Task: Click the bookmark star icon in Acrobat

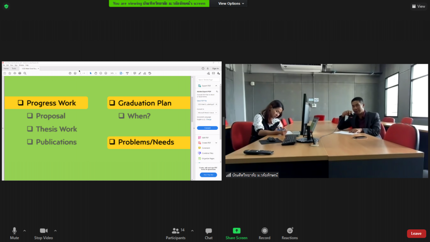Action: coord(10,73)
